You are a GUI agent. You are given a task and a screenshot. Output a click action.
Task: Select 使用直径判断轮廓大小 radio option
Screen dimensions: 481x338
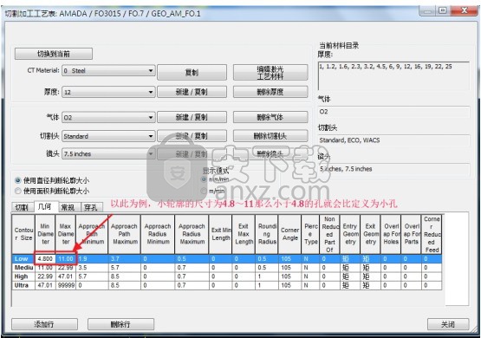click(x=18, y=180)
